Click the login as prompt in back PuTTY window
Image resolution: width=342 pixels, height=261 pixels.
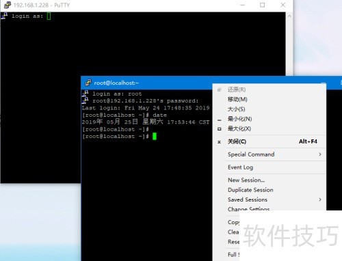click(x=27, y=16)
